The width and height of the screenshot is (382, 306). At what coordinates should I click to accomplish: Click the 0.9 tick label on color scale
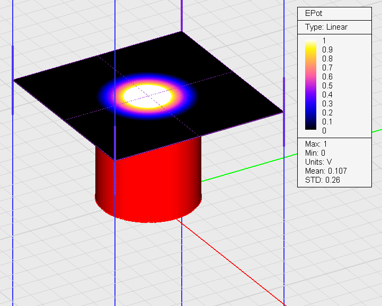pyautogui.click(x=327, y=50)
